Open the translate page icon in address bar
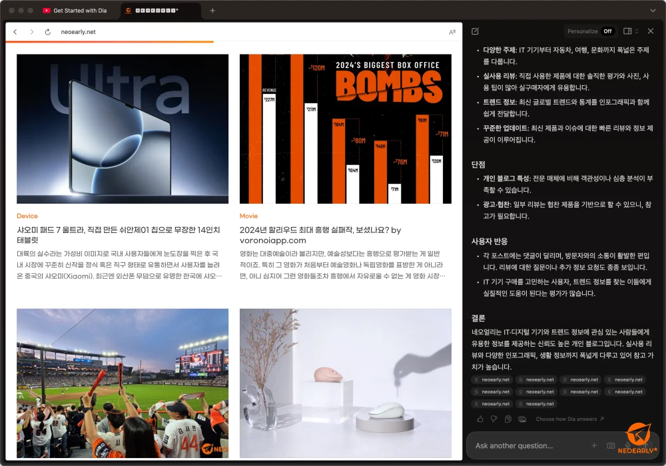 point(452,32)
